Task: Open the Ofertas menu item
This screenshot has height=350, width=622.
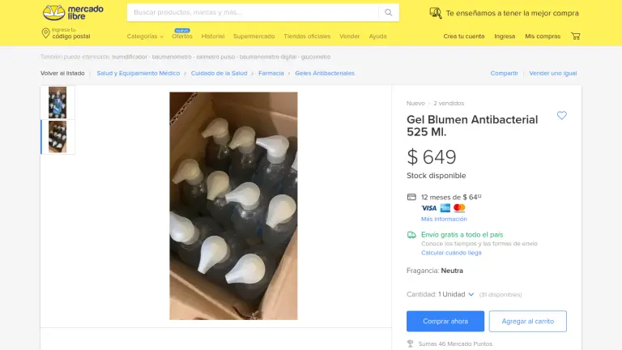Action: pyautogui.click(x=181, y=36)
